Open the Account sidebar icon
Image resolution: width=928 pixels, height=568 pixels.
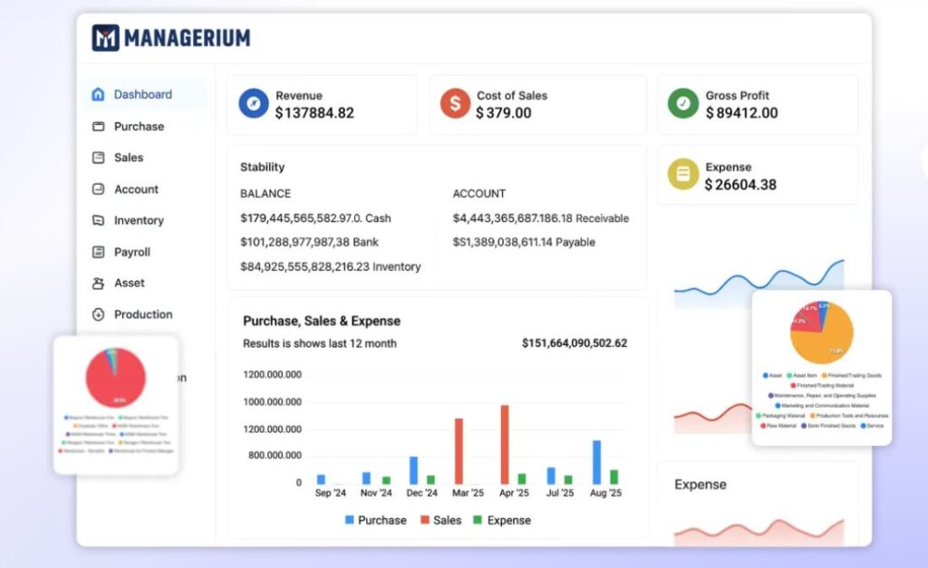[x=98, y=188]
